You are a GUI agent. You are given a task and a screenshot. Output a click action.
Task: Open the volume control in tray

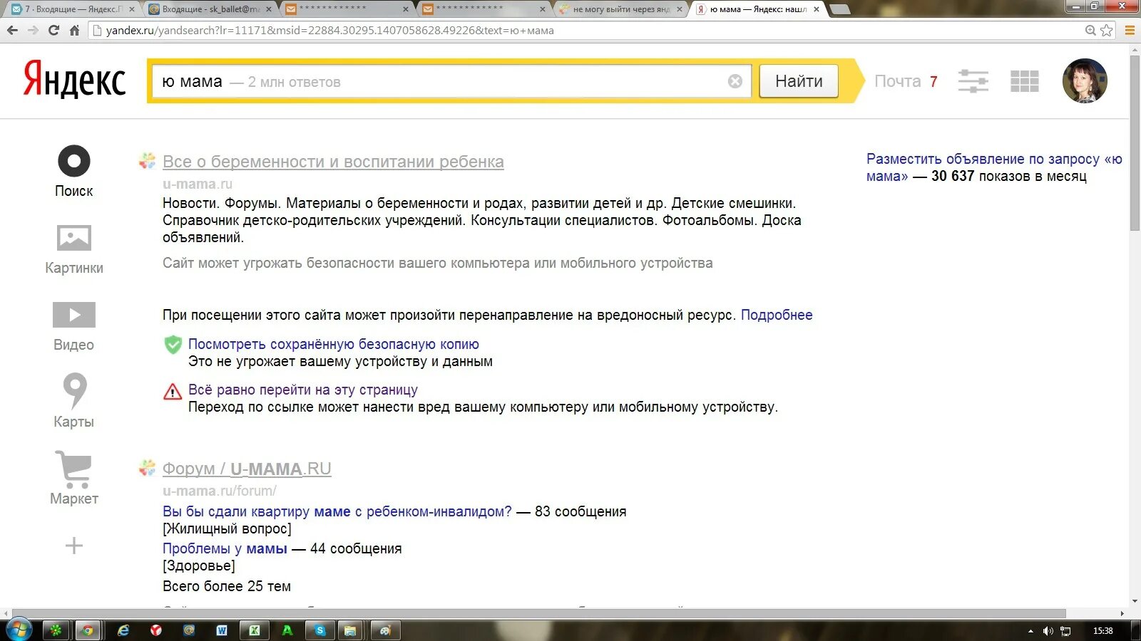pyautogui.click(x=1048, y=631)
